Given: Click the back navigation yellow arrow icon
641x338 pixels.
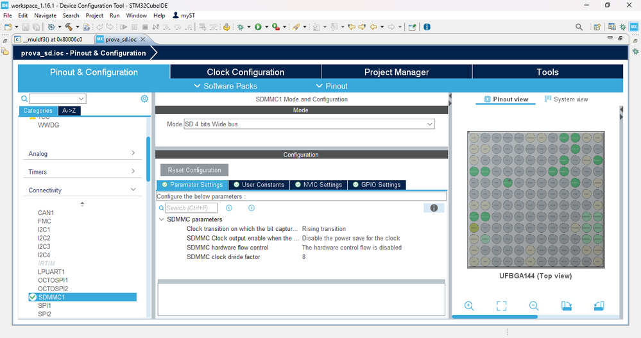Looking at the screenshot, I should click(x=373, y=27).
